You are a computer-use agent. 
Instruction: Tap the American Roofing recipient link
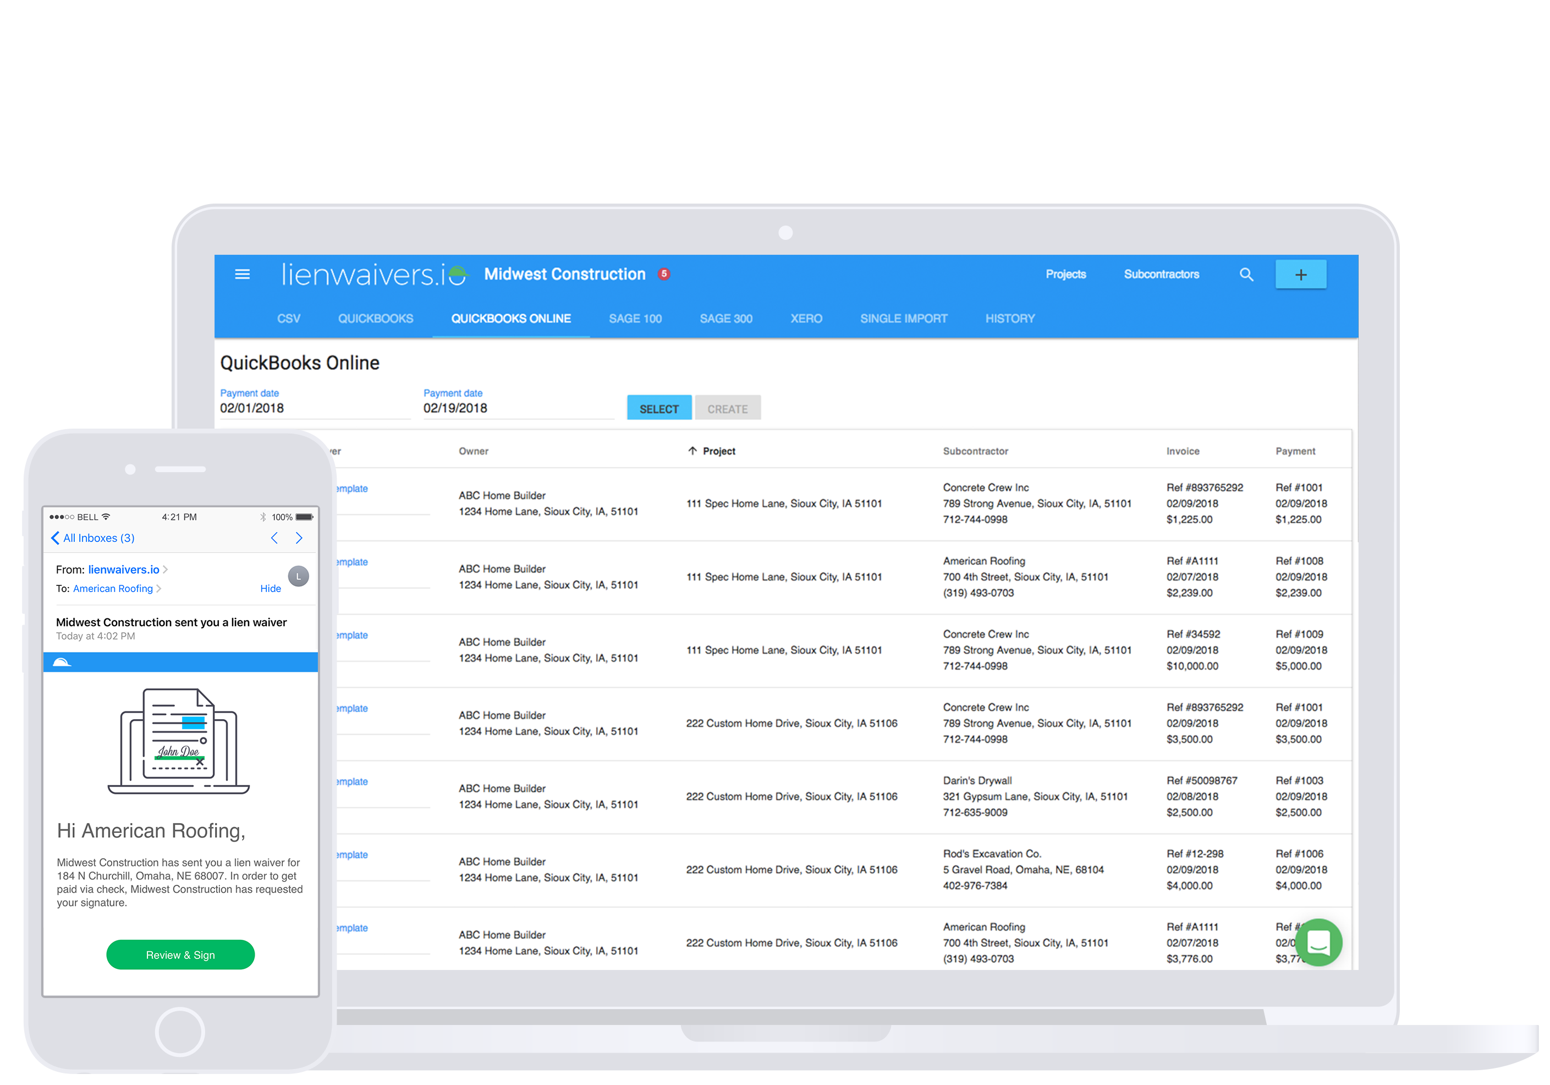(x=113, y=589)
